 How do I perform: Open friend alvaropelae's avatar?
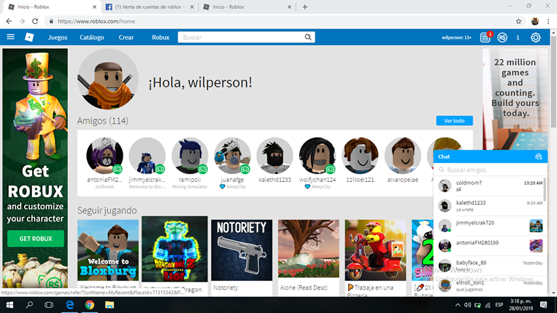point(402,156)
